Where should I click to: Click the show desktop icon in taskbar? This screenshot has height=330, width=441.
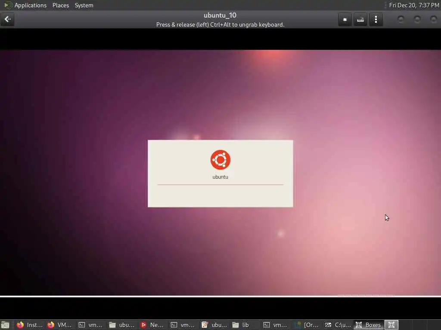pos(5,325)
